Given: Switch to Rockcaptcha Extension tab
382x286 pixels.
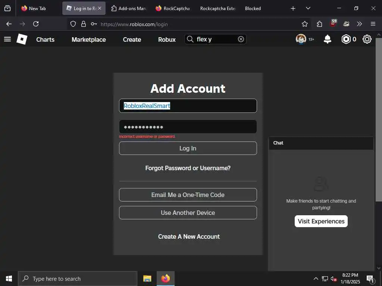Looking at the screenshot, I should click(x=217, y=8).
